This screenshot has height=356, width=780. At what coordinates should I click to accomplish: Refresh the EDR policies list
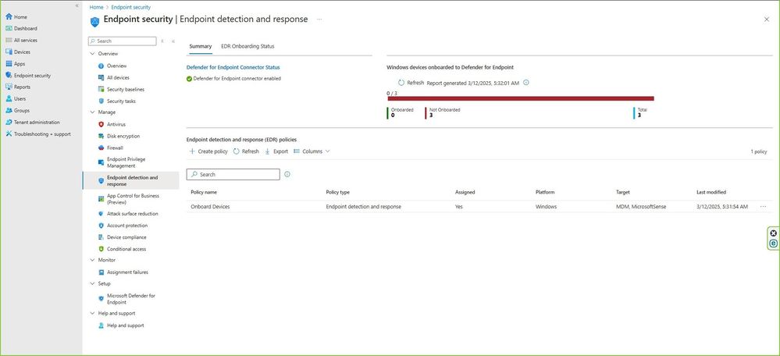[x=246, y=151]
